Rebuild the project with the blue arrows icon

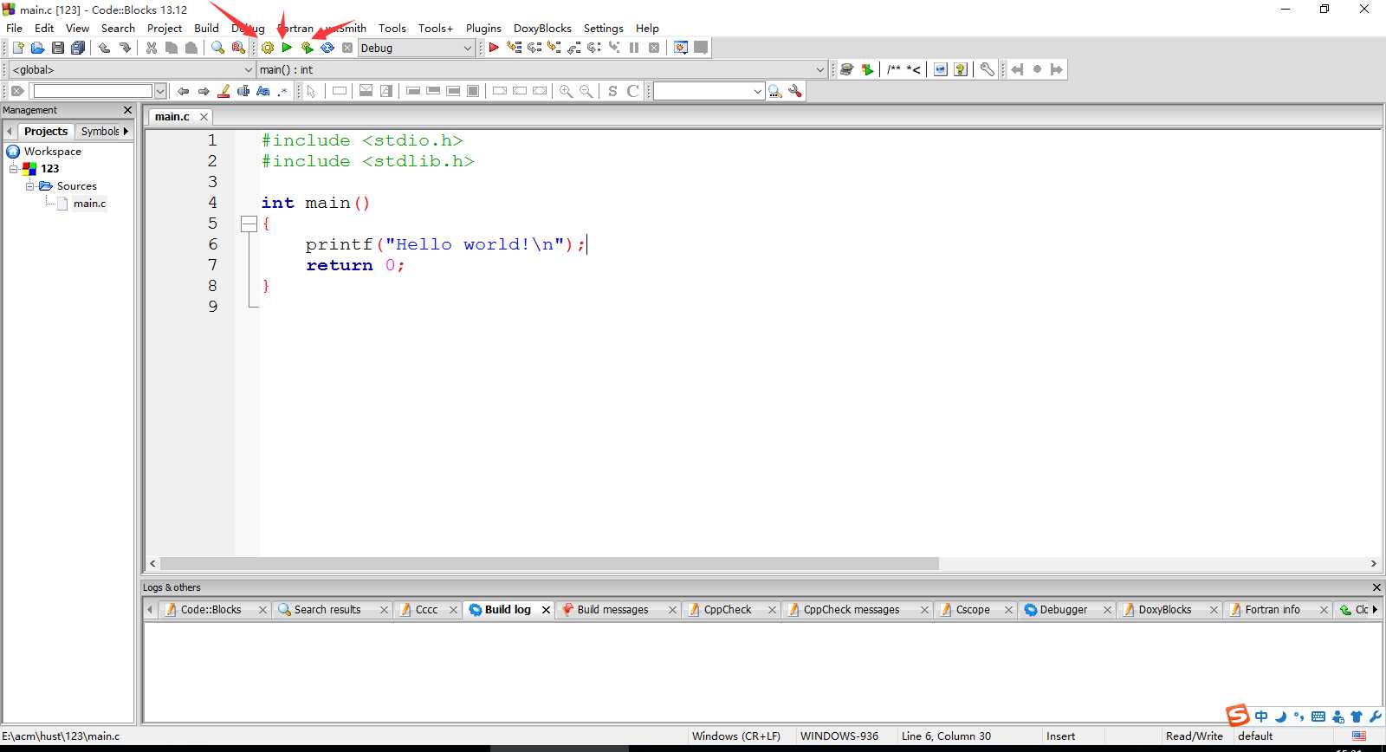pyautogui.click(x=327, y=48)
